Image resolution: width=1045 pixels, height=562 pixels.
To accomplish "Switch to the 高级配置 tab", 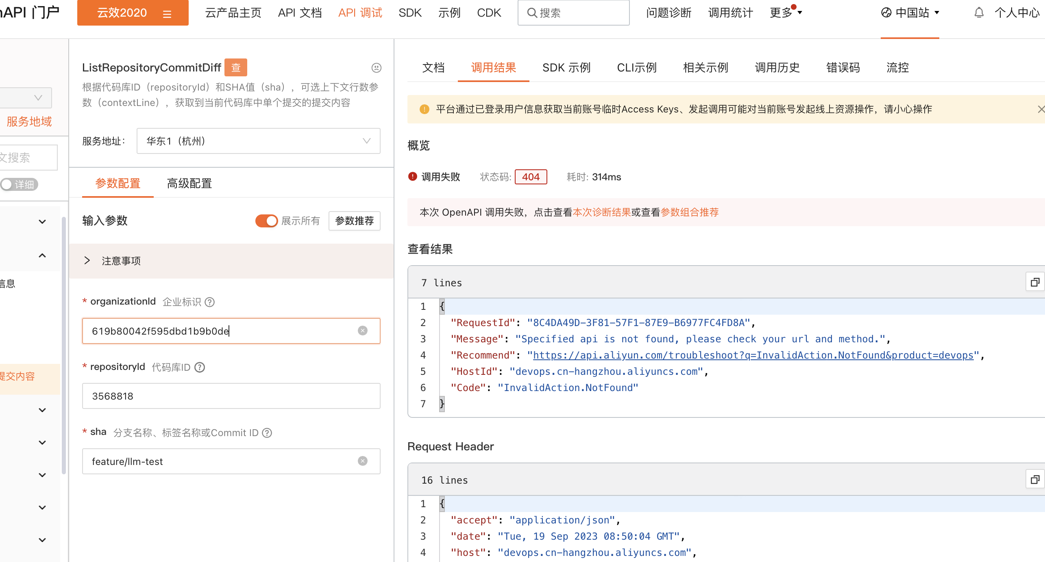I will pos(189,184).
